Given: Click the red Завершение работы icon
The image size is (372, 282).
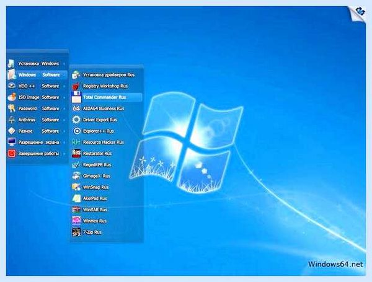Looking at the screenshot, I should click(12, 153).
